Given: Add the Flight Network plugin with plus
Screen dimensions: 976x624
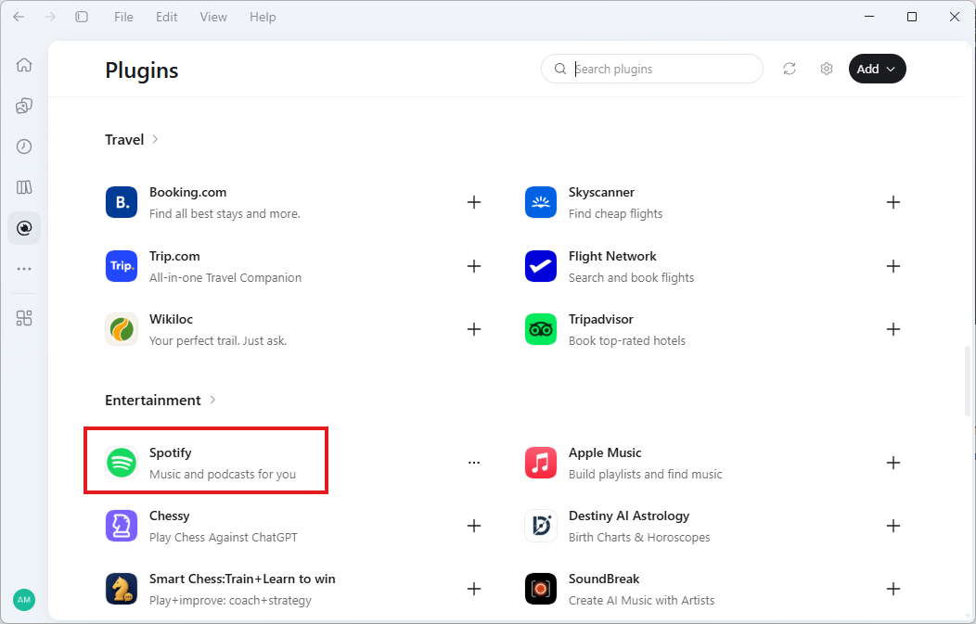Looking at the screenshot, I should 893,266.
